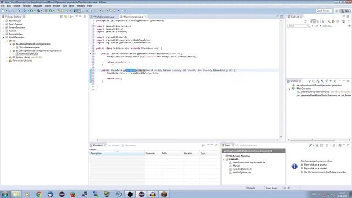Select the TutorialWGen project
This screenshot has height=198, width=352.
(x=15, y=34)
